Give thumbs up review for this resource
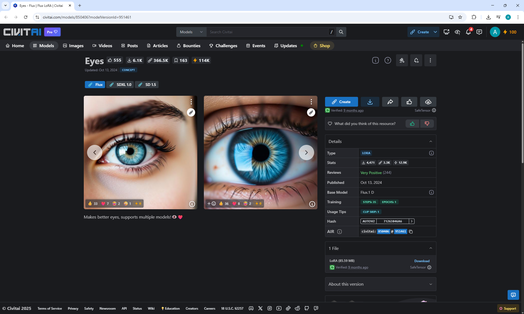This screenshot has height=314, width=524. 412,124
